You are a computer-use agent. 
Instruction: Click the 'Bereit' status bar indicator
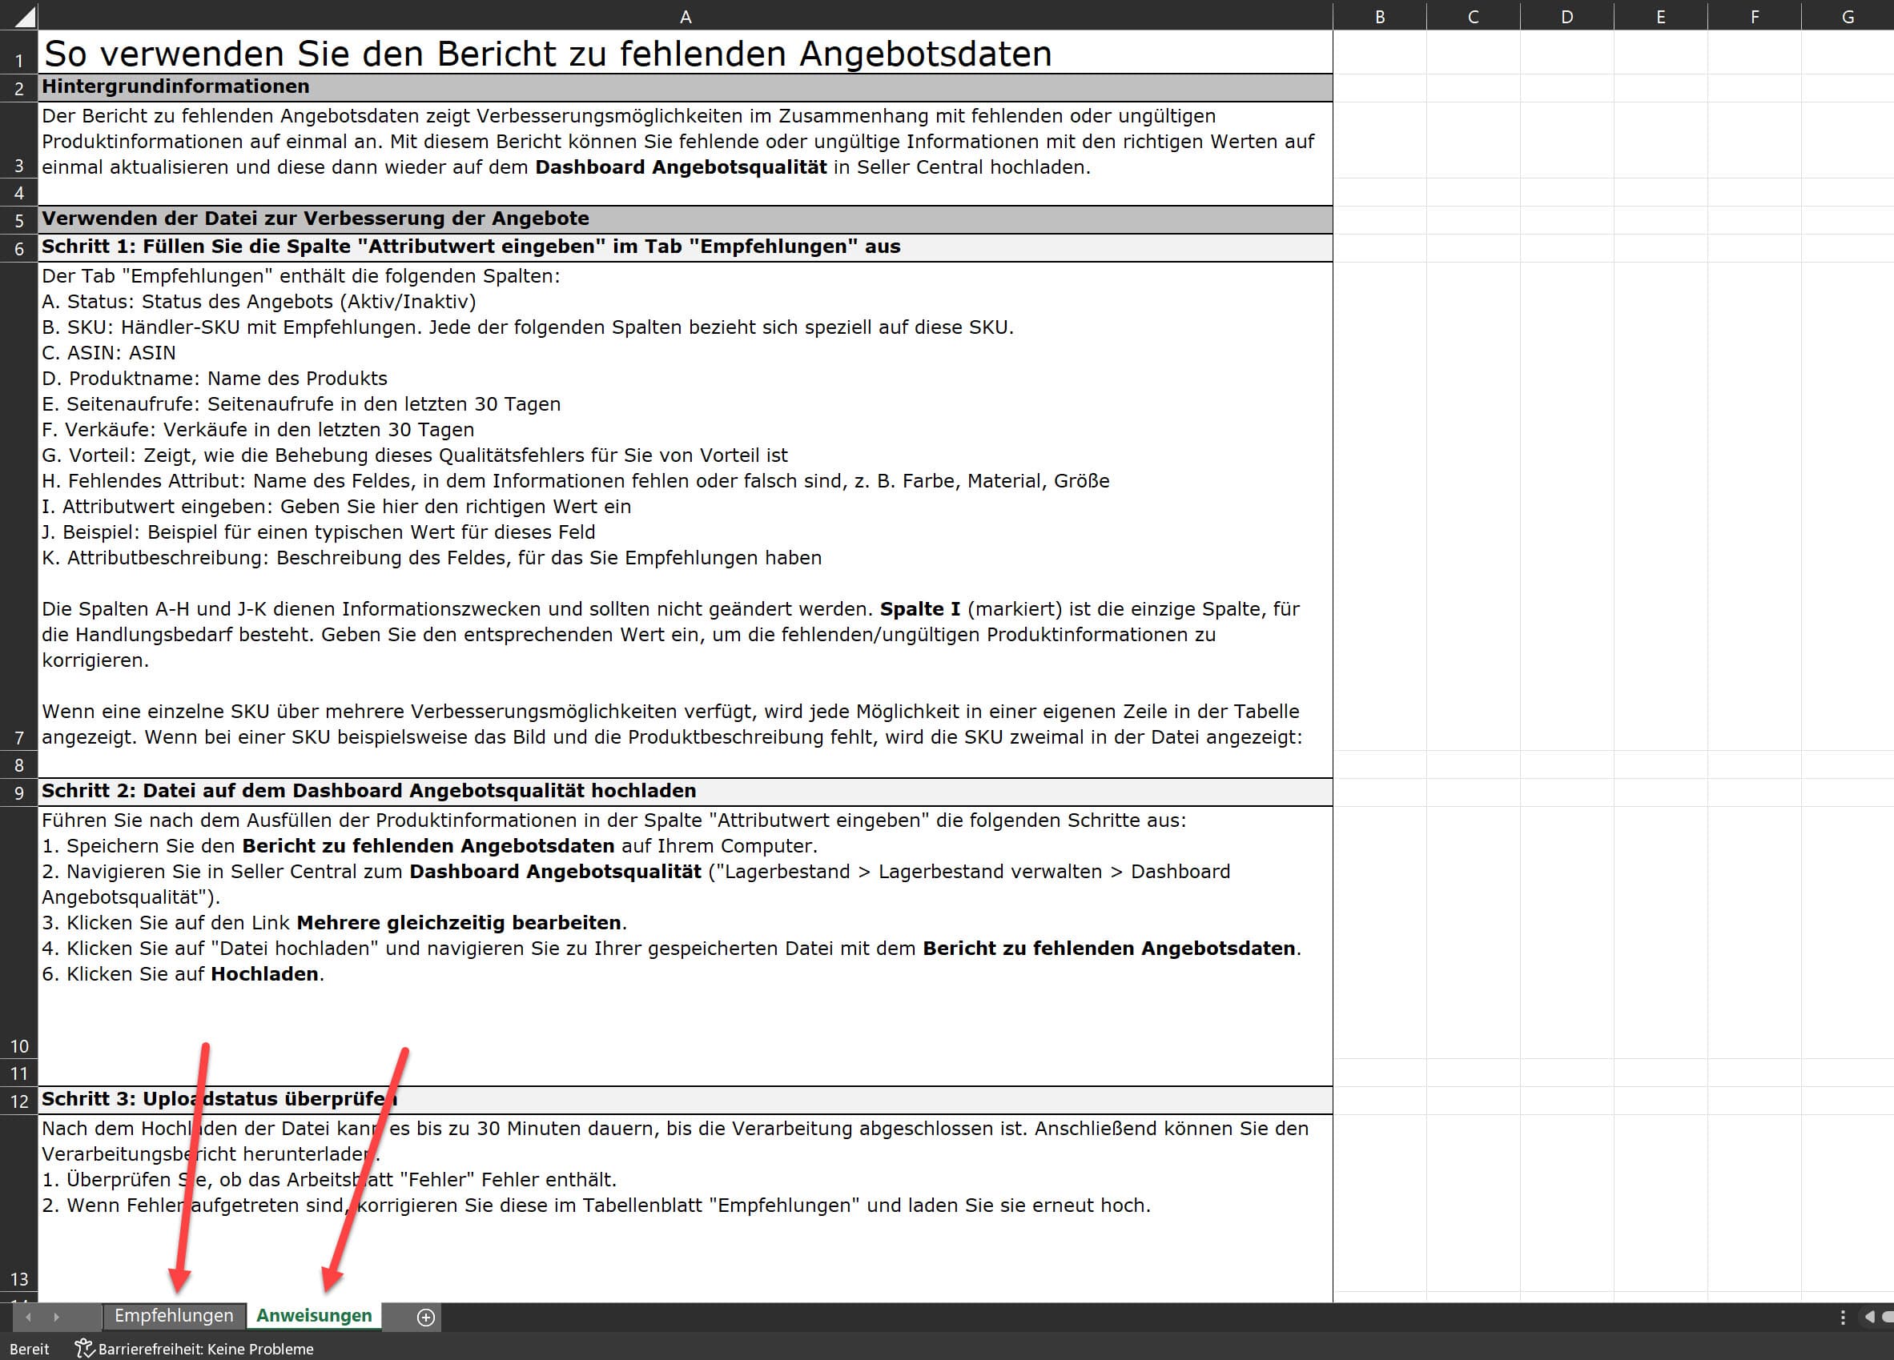point(29,1348)
